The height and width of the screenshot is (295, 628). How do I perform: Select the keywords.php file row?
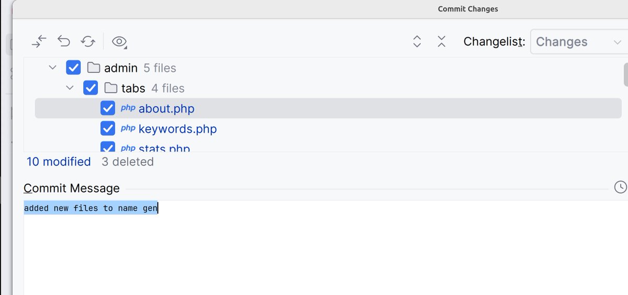(328, 129)
